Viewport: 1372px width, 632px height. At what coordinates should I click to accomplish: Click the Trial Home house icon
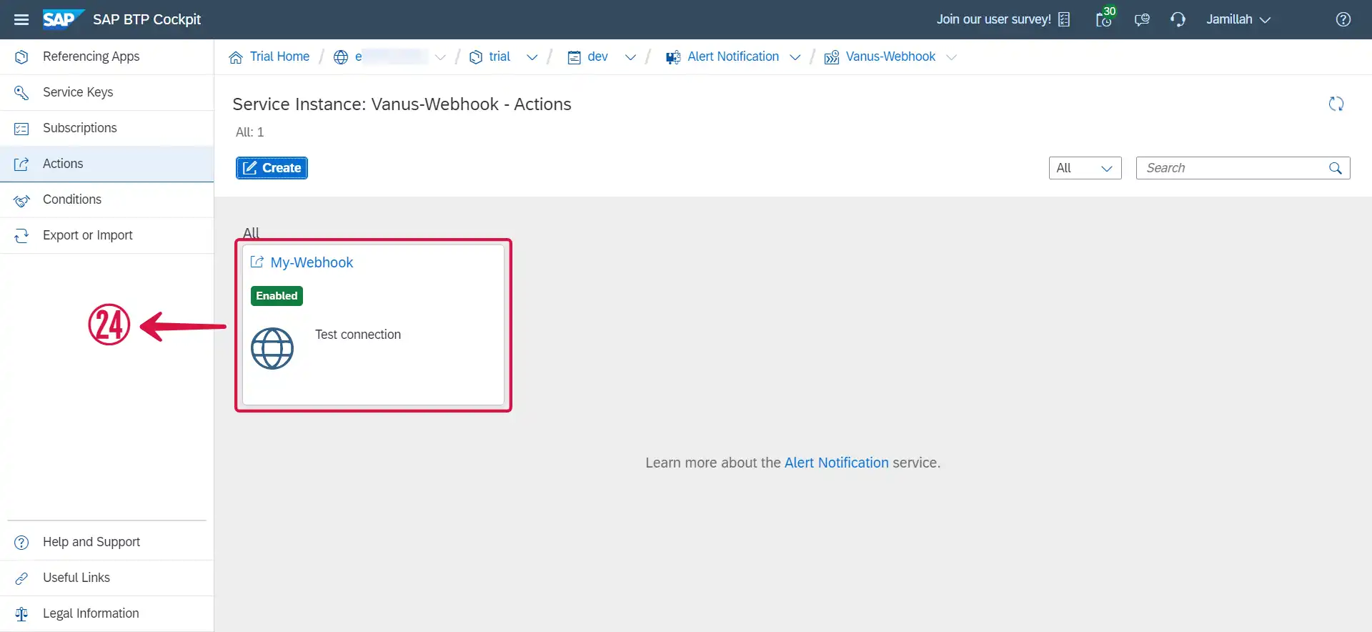[x=236, y=57]
